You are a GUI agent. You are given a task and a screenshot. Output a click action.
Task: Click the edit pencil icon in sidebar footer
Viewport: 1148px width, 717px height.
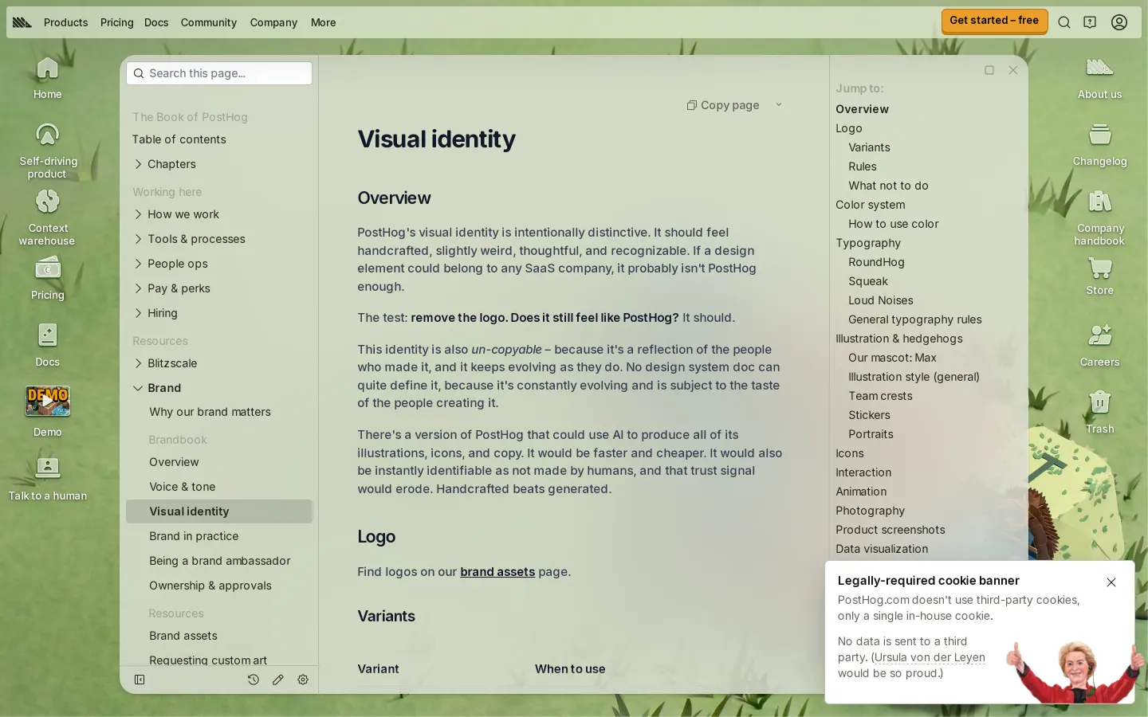point(278,680)
